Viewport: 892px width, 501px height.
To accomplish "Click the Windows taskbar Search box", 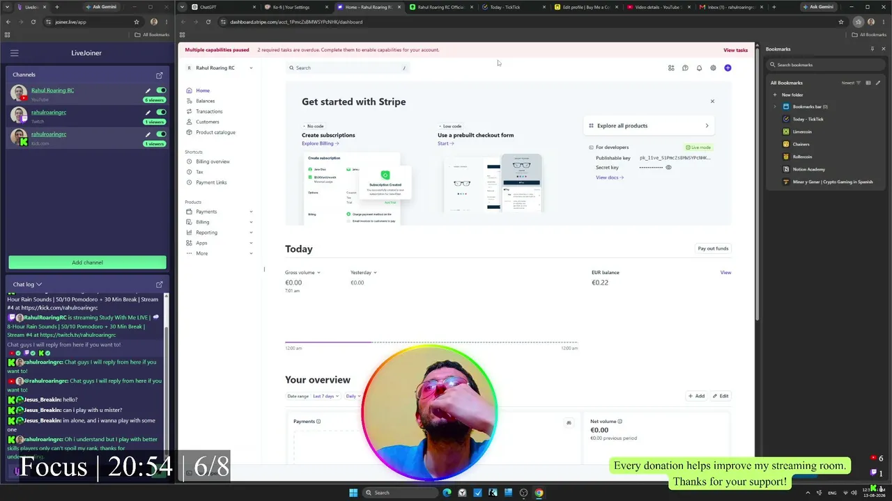I will click(401, 493).
